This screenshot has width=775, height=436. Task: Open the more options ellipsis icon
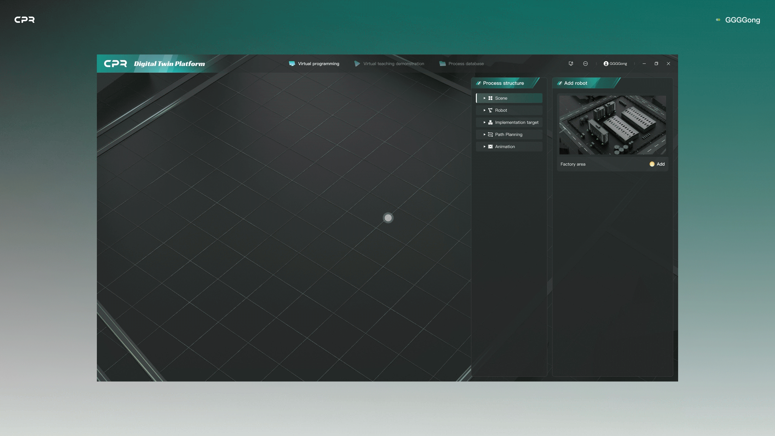(x=585, y=64)
